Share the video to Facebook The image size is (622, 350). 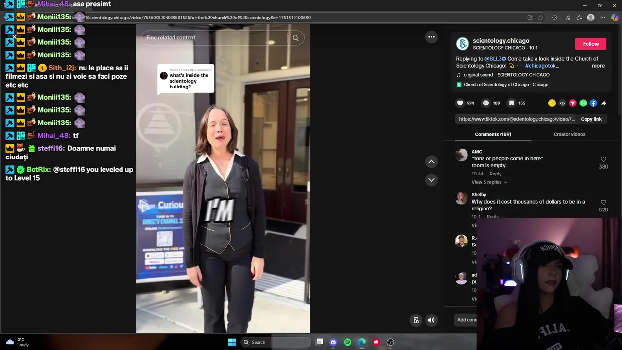tap(593, 103)
